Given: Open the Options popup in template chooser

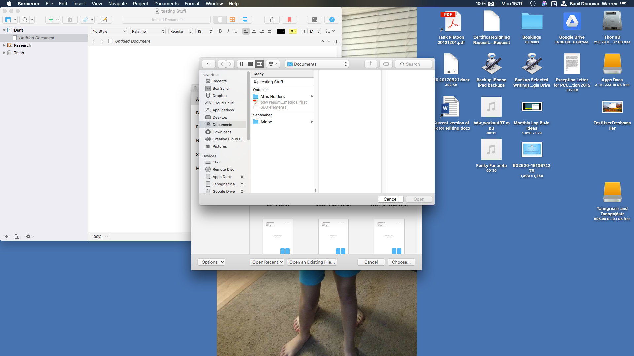Looking at the screenshot, I should pyautogui.click(x=211, y=262).
